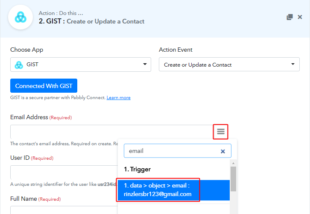Screen dimensions: 310x214
Task: Clear the email search text
Action: [x=223, y=151]
